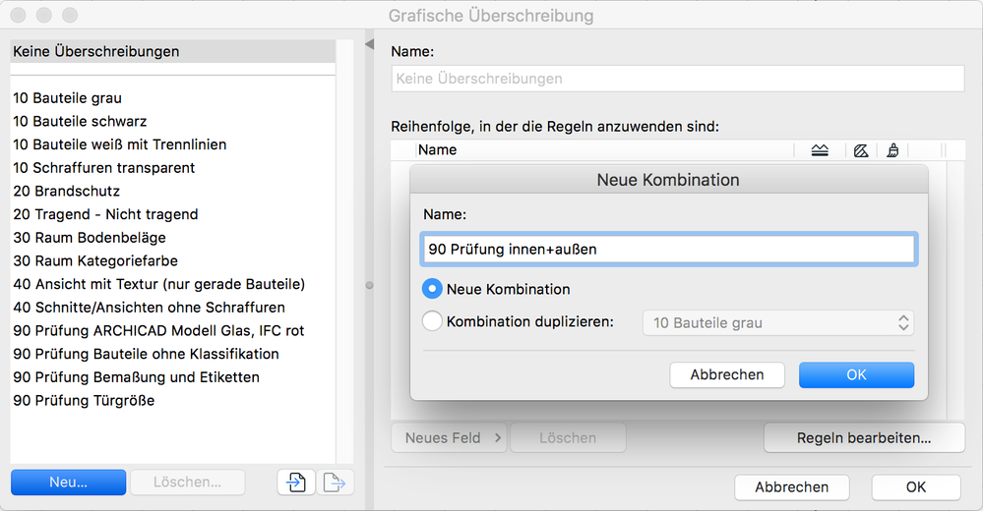This screenshot has width=983, height=511.
Task: Click the fill hatch column icon
Action: pos(861,150)
